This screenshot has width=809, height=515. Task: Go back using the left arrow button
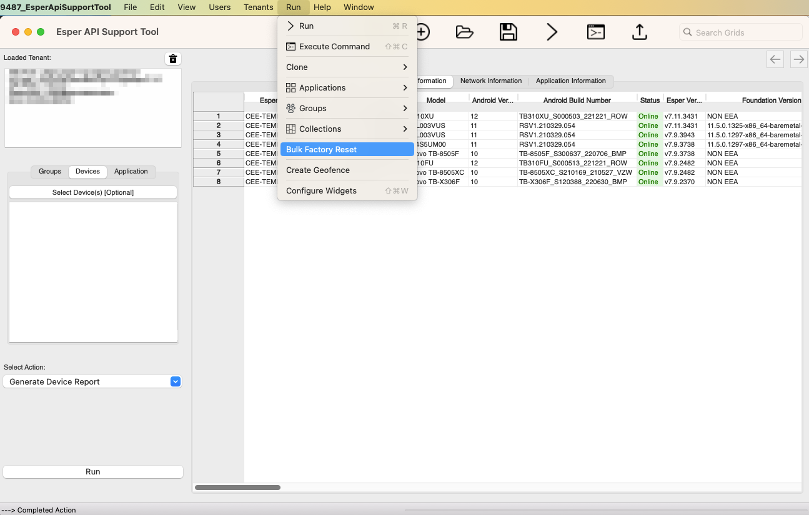775,59
